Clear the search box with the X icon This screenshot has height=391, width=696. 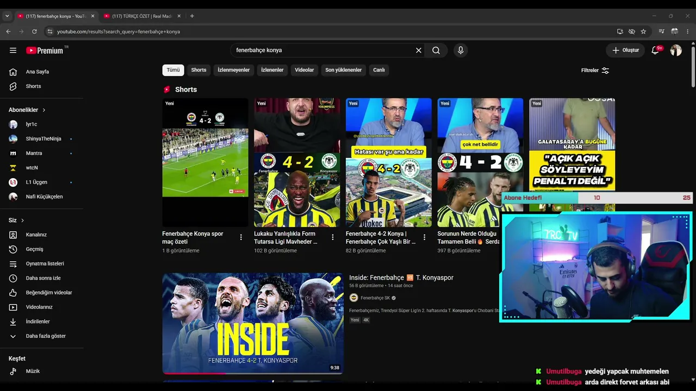[419, 51]
